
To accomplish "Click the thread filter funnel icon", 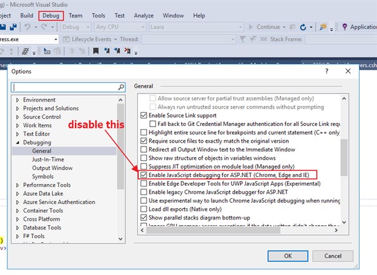I will [243, 39].
